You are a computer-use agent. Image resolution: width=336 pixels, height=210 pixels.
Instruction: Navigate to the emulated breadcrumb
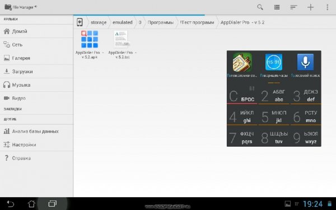tap(122, 22)
